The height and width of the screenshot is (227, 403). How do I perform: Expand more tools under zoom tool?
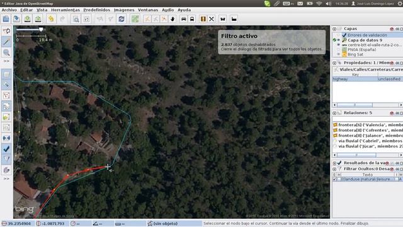[x=6, y=61]
